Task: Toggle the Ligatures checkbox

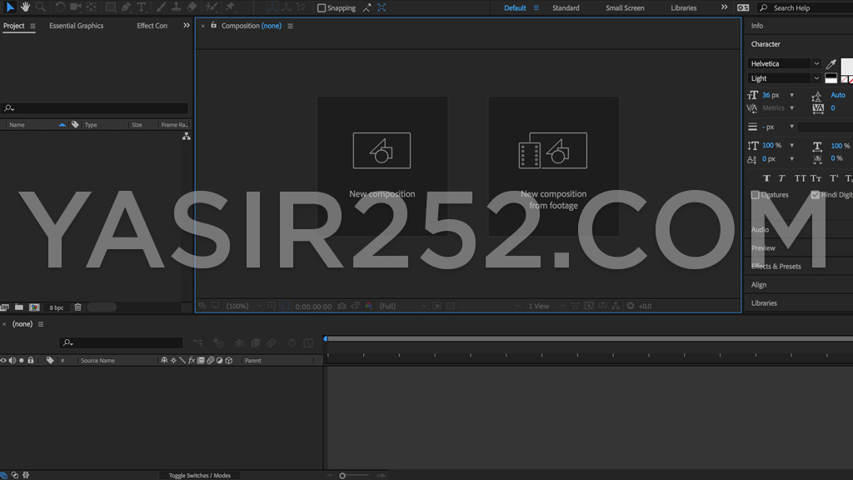Action: pyautogui.click(x=755, y=194)
